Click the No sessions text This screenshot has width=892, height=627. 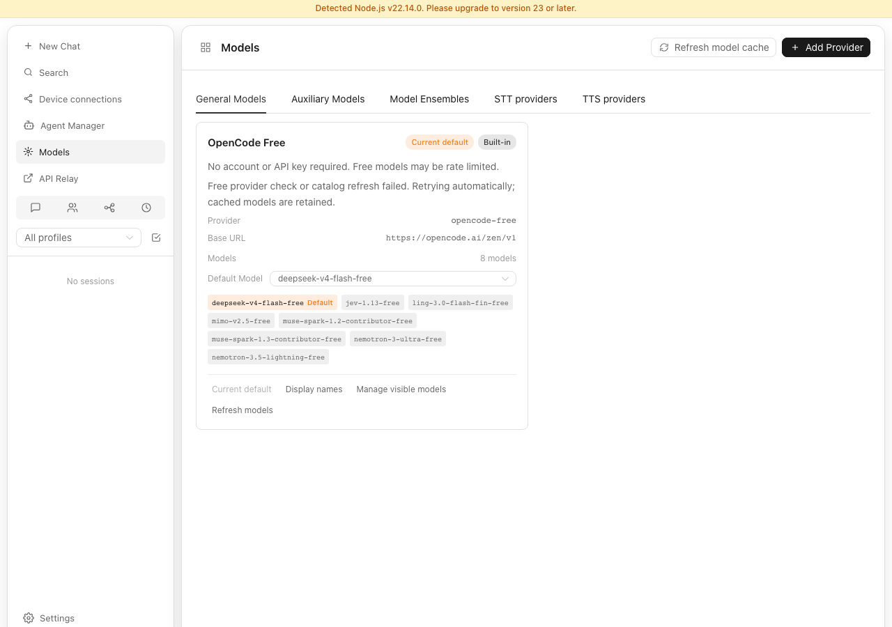[x=91, y=281]
